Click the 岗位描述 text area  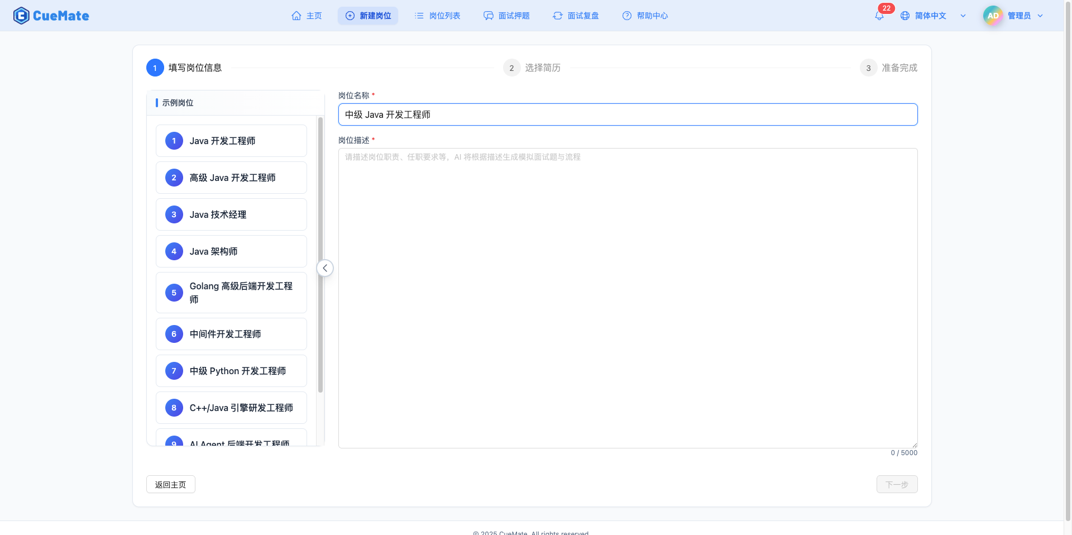[x=627, y=296]
